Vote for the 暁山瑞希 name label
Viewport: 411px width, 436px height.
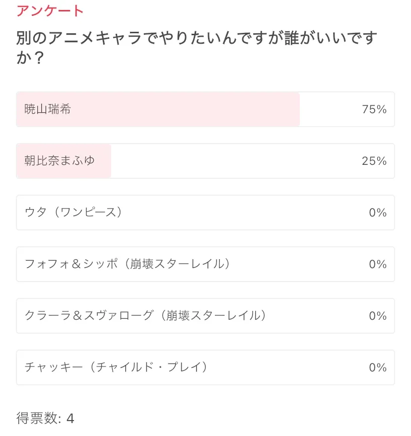(48, 109)
